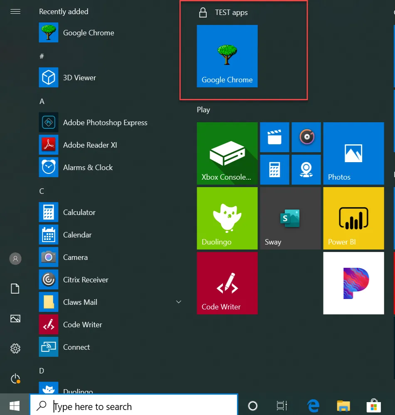Click the Google Chrome tile in TEST apps

pos(227,56)
